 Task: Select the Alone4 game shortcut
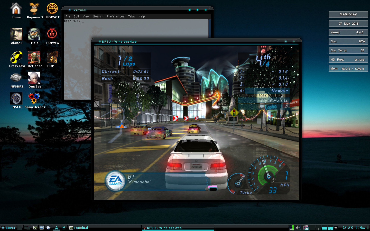coord(16,36)
